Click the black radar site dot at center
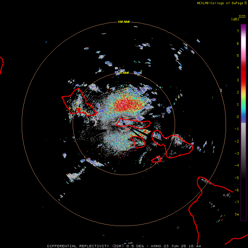 click(124, 123)
